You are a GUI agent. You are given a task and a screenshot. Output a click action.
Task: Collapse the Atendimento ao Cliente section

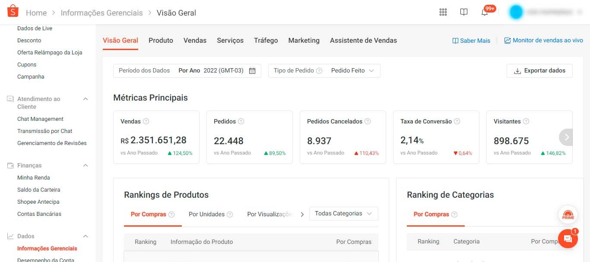(86, 99)
